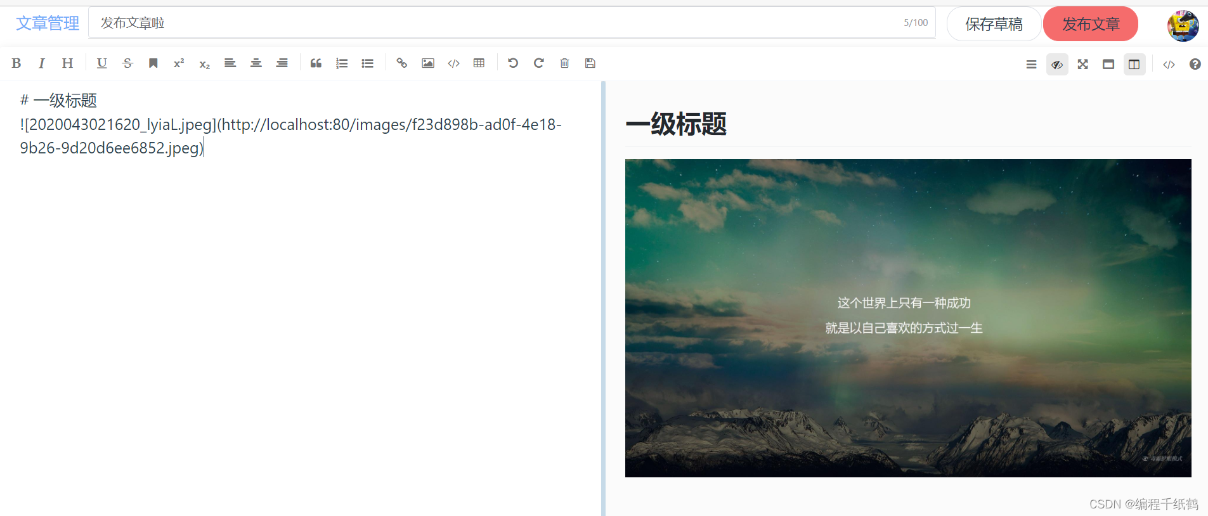Click the mark/highlight bookmark icon
This screenshot has width=1208, height=516.
pyautogui.click(x=153, y=63)
